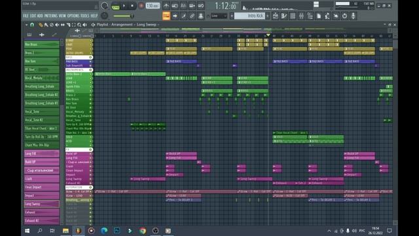Click plus button next to Intro Kick pattern
The image size is (419, 236).
click(x=268, y=16)
